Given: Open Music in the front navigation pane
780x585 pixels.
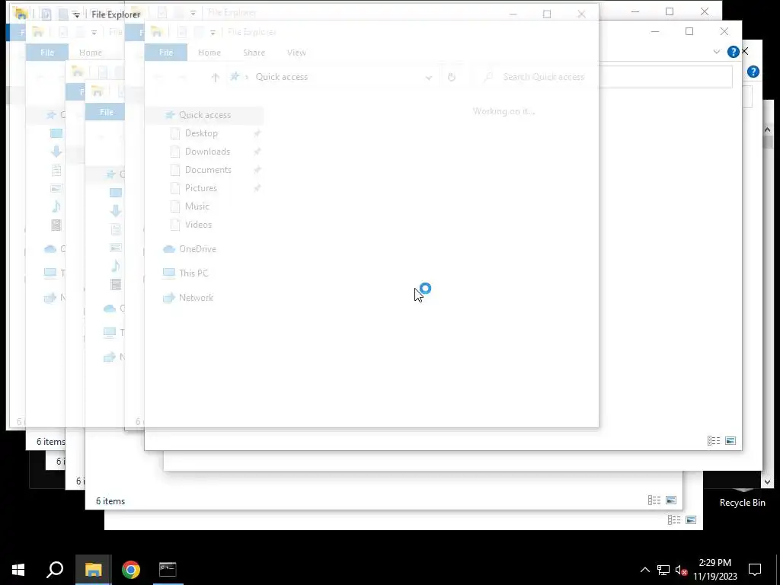Looking at the screenshot, I should pos(197,206).
